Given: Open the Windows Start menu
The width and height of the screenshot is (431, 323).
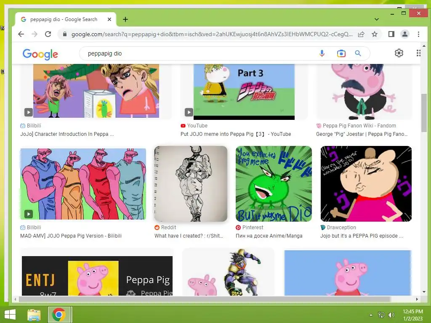Looking at the screenshot, I should [10, 315].
